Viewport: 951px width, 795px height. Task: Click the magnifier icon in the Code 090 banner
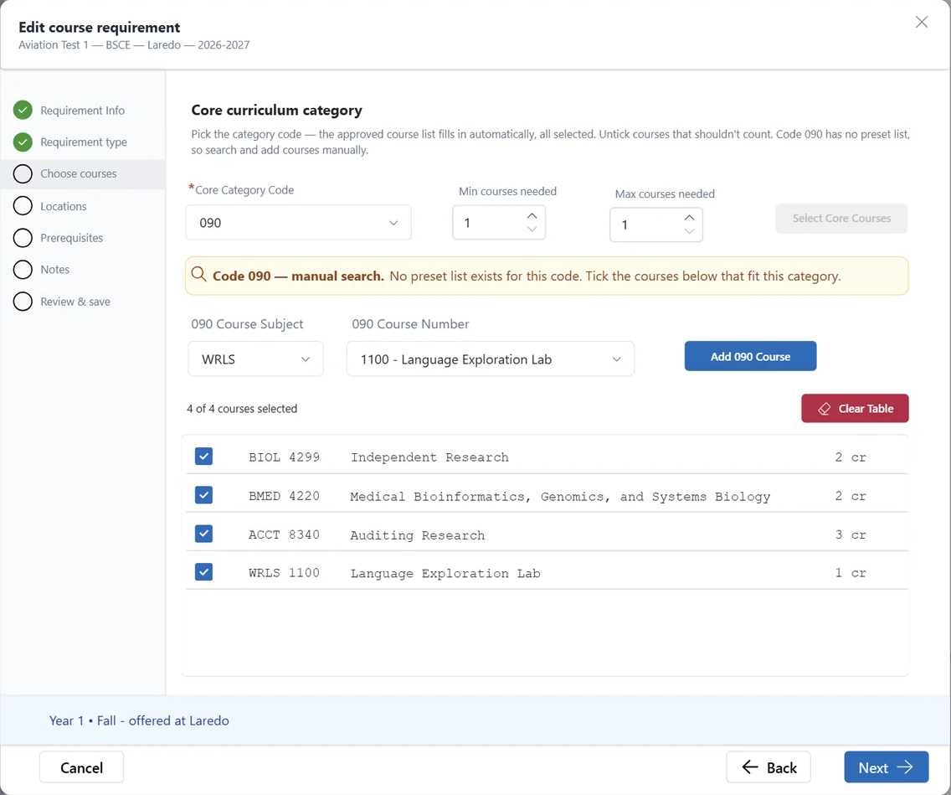tap(198, 274)
